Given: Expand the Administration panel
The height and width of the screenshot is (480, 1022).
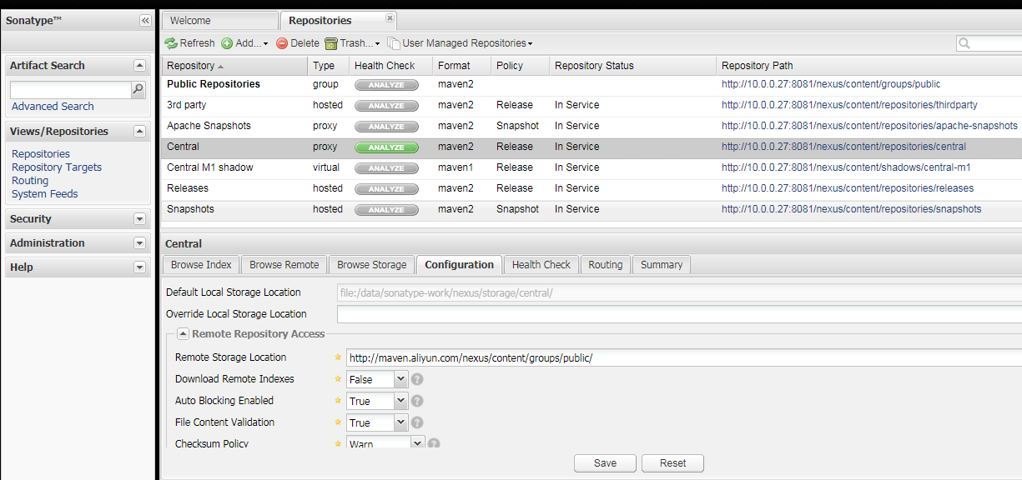Looking at the screenshot, I should [x=139, y=243].
